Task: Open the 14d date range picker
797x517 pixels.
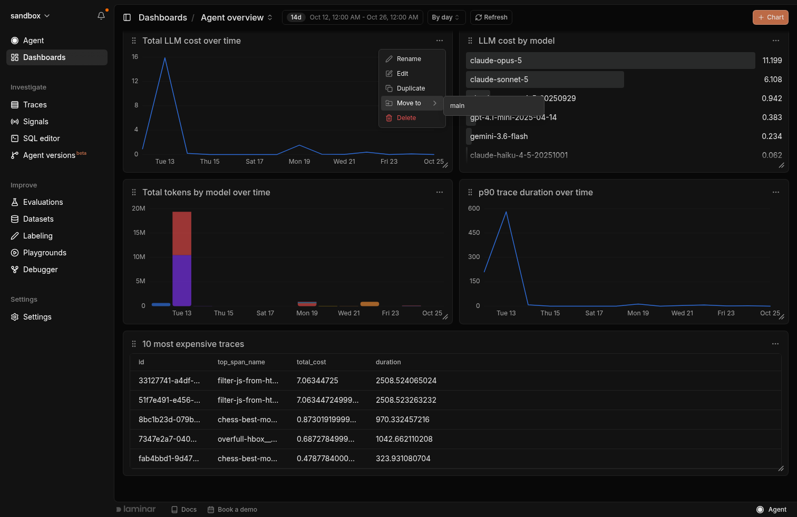Action: [352, 17]
